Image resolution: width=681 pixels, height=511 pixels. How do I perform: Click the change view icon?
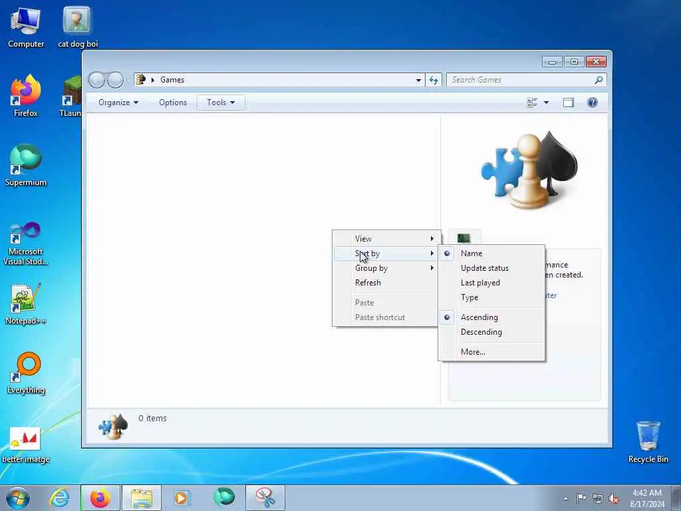click(532, 102)
